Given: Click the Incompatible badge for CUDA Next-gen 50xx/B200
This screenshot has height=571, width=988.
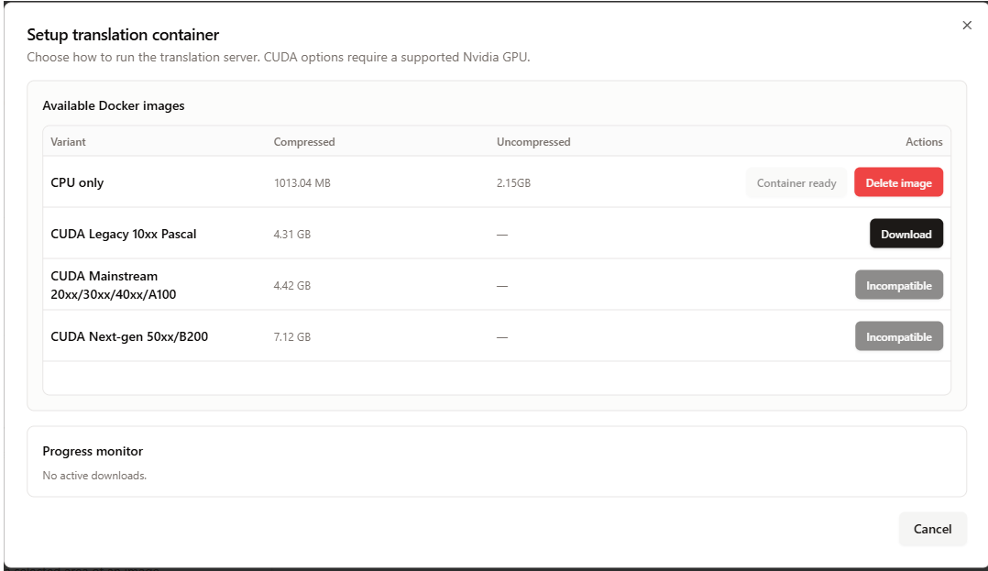Looking at the screenshot, I should [898, 335].
